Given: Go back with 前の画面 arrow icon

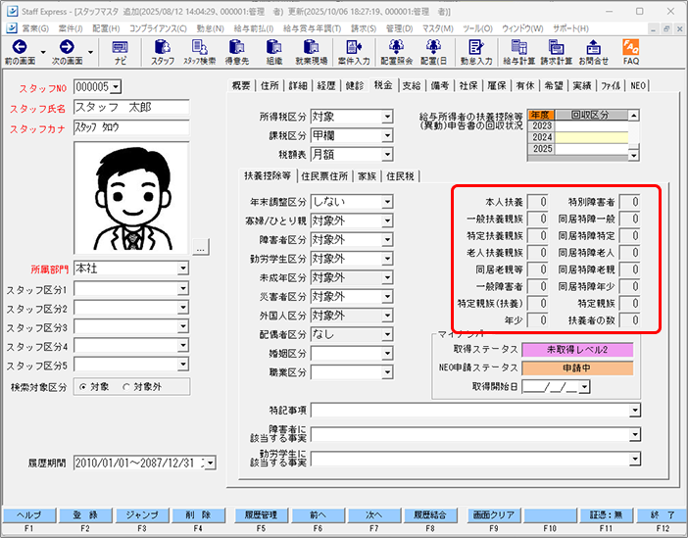Looking at the screenshot, I should pos(20,47).
